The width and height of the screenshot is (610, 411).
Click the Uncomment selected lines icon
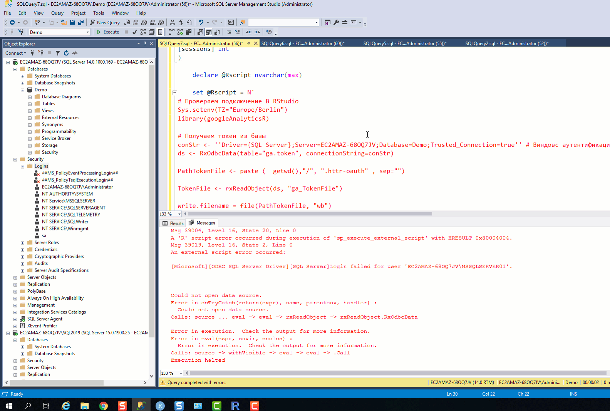click(237, 32)
